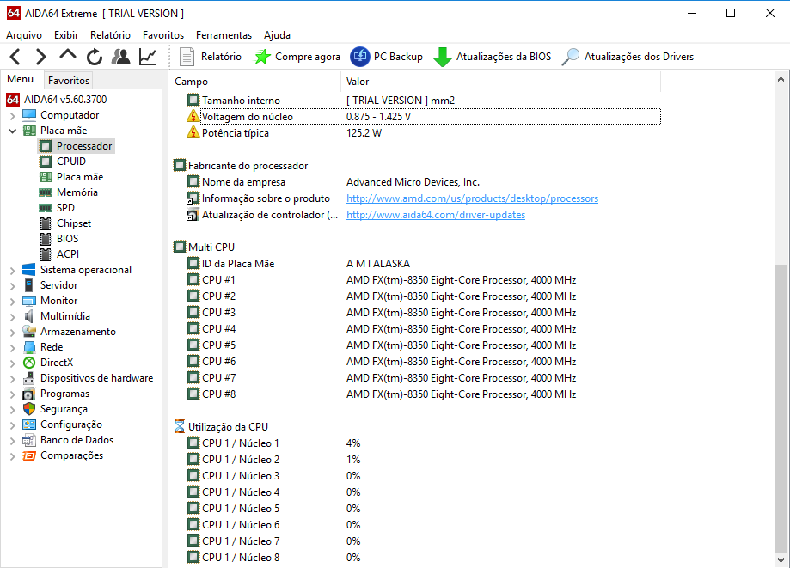790x568 pixels.
Task: Go forward with the right arrow toolbar icon
Action: pos(40,57)
